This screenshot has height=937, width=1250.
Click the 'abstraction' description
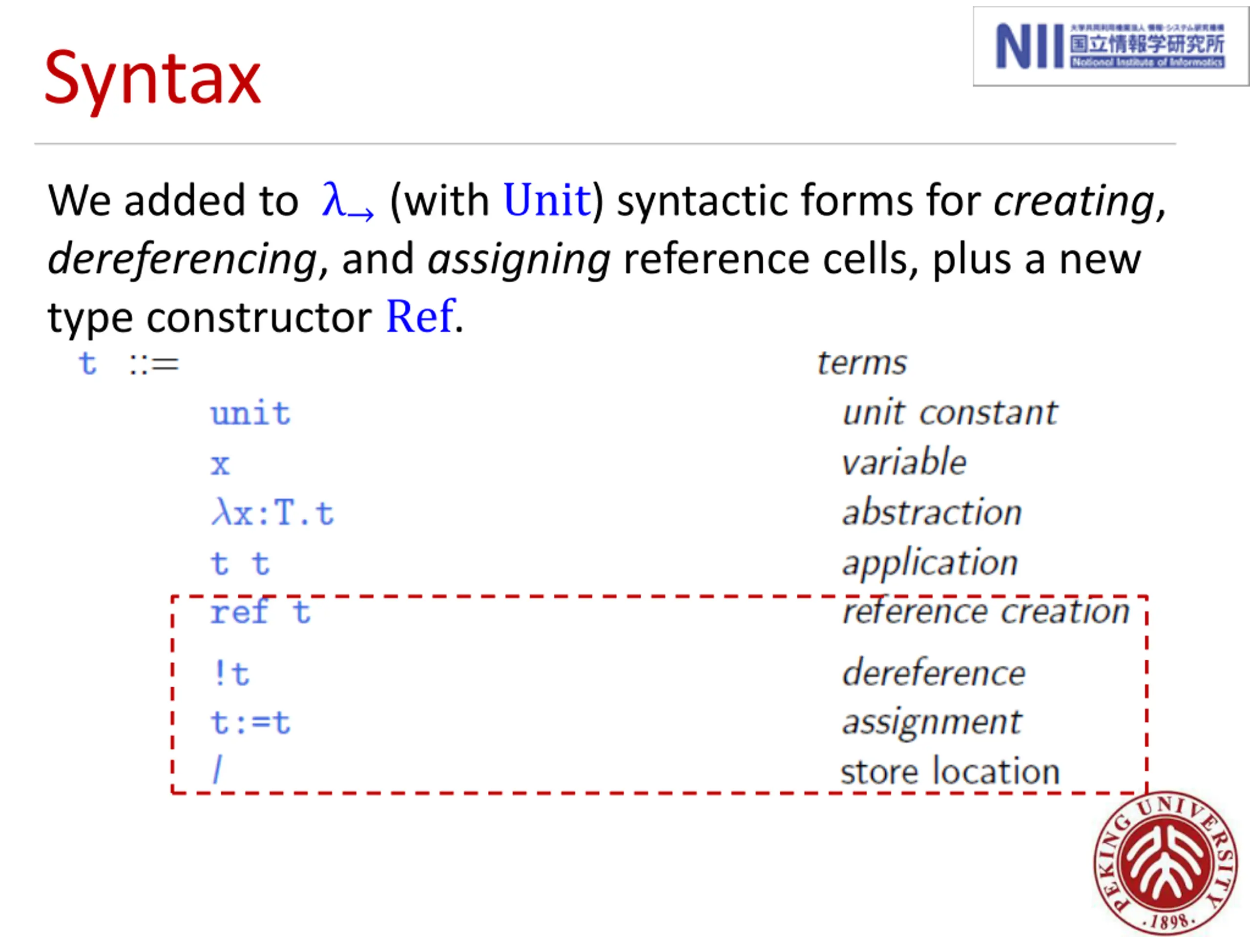pyautogui.click(x=933, y=512)
